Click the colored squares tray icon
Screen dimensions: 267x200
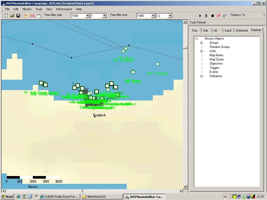pos(253,197)
